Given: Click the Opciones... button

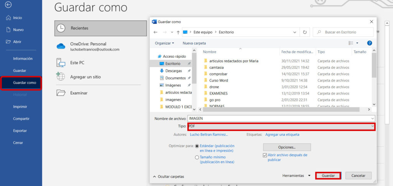Looking at the screenshot, I should pyautogui.click(x=287, y=147).
